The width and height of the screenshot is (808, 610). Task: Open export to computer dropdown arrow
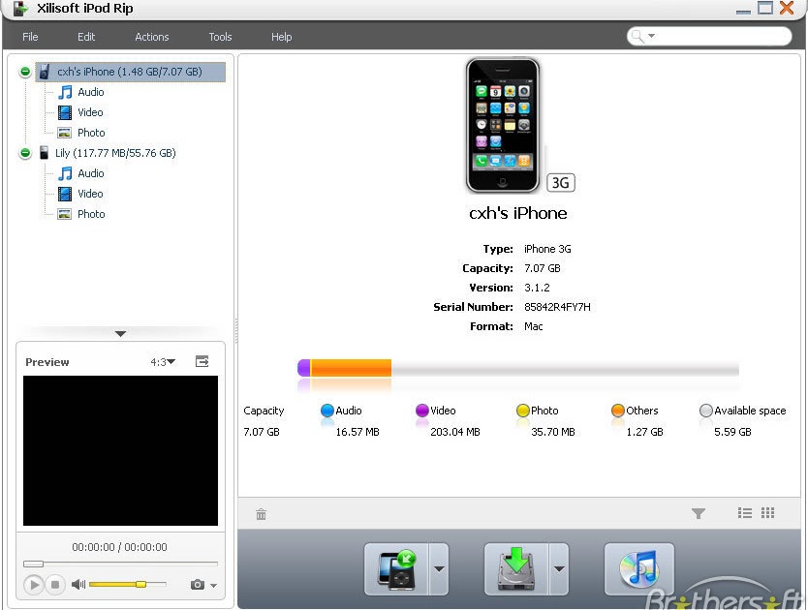559,569
